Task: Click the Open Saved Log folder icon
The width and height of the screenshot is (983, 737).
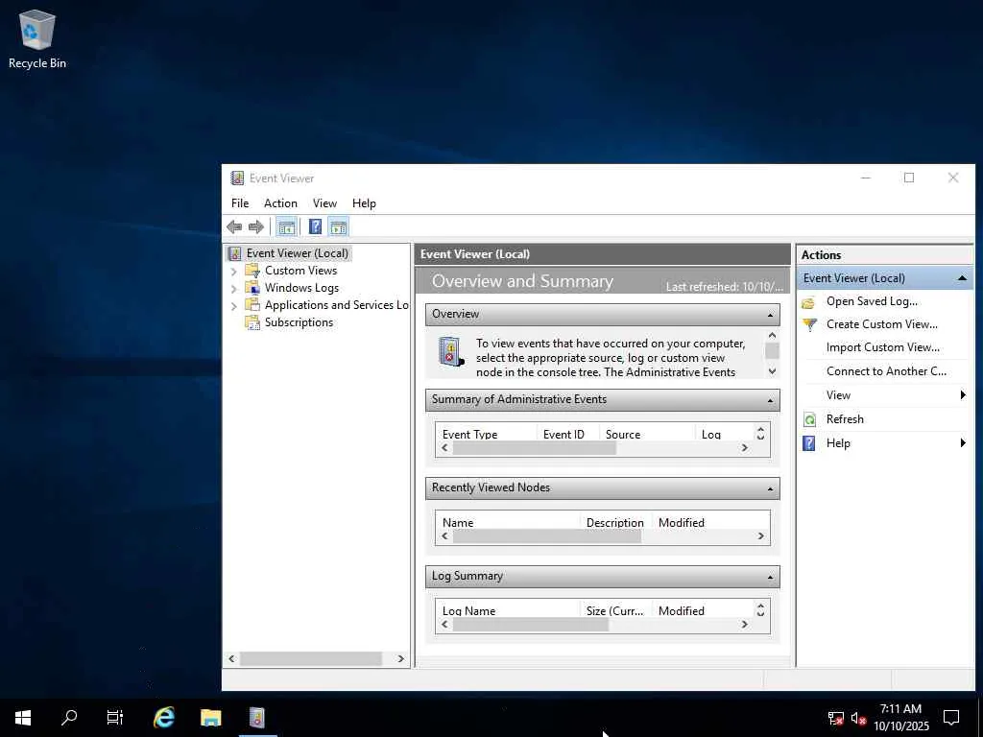Action: [808, 302]
